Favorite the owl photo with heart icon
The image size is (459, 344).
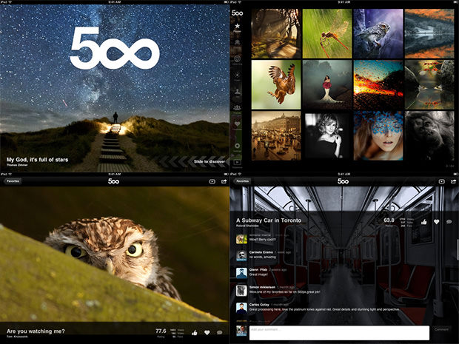coord(207,333)
